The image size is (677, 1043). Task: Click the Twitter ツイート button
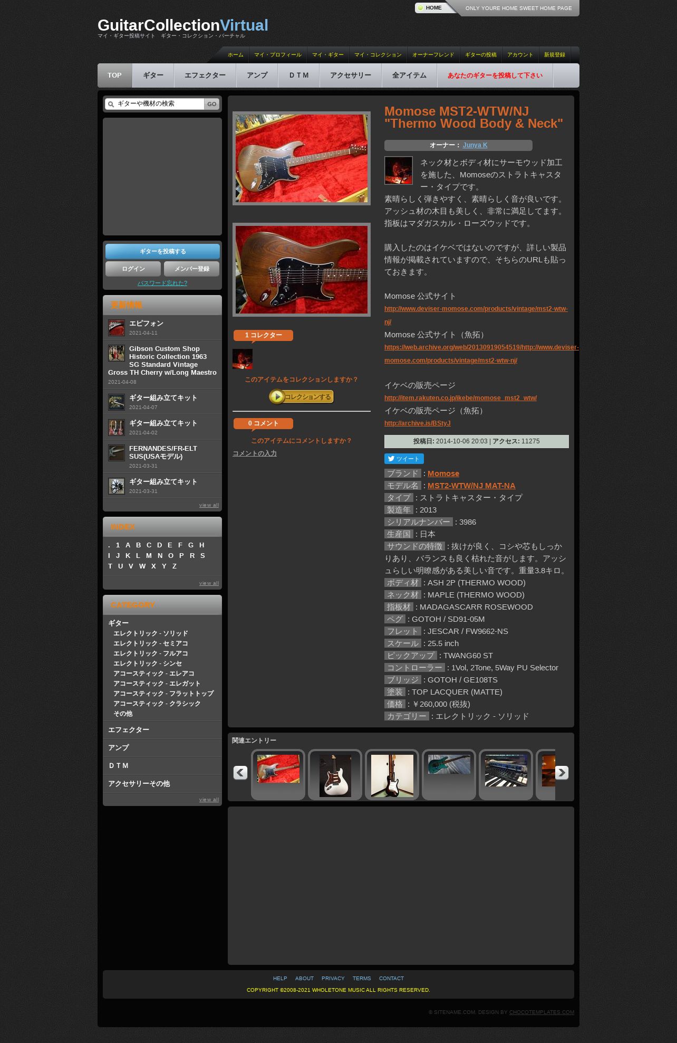404,459
